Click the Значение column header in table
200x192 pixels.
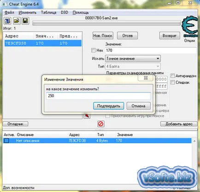pyautogui.click(x=125, y=135)
